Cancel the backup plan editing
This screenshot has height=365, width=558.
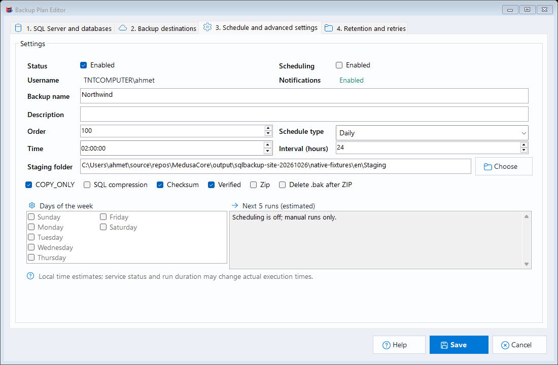[519, 345]
